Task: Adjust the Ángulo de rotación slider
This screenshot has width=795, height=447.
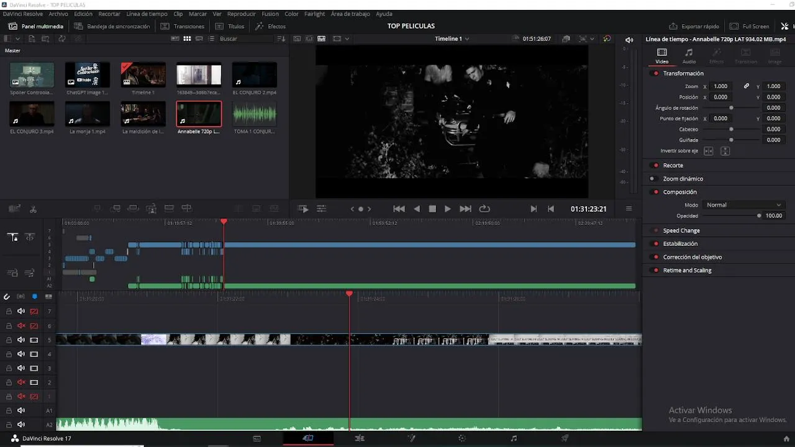Action: click(731, 108)
